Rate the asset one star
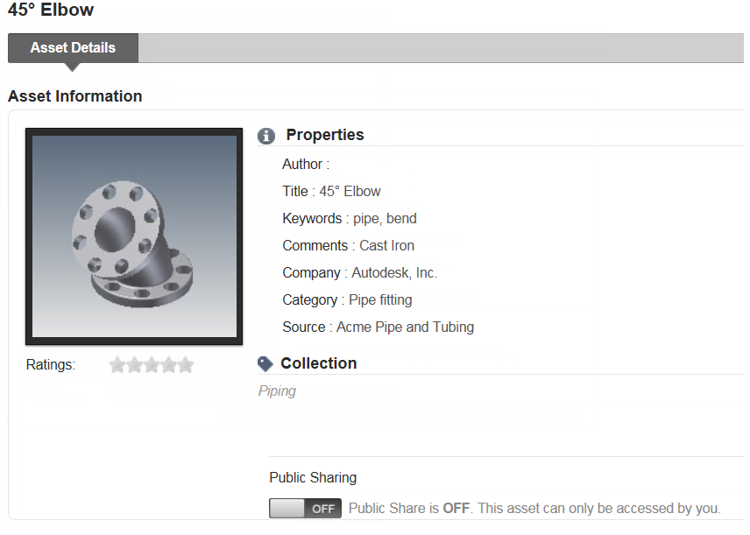 pos(117,365)
